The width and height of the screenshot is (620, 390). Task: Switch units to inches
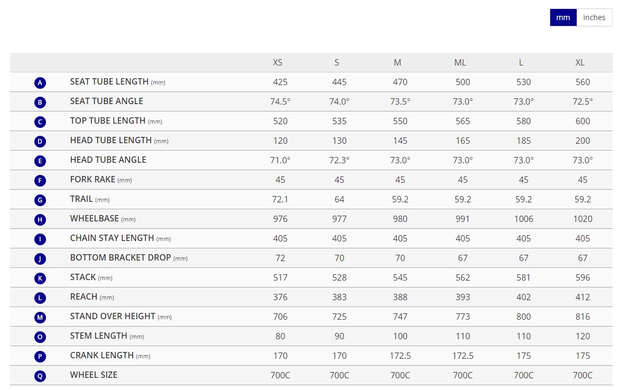[594, 17]
